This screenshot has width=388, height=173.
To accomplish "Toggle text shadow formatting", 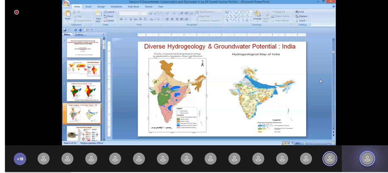I will pos(140,19).
